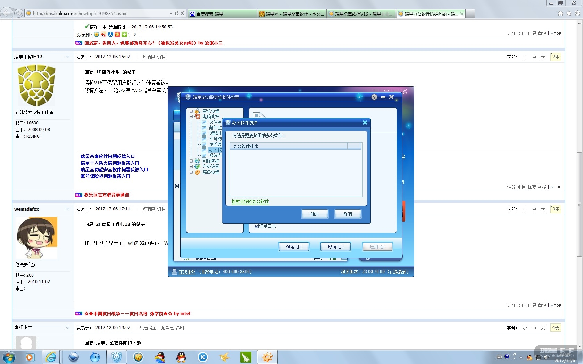Open the 娱乐区官方群变更通告 ad link
The height and width of the screenshot is (364, 583).
point(107,195)
